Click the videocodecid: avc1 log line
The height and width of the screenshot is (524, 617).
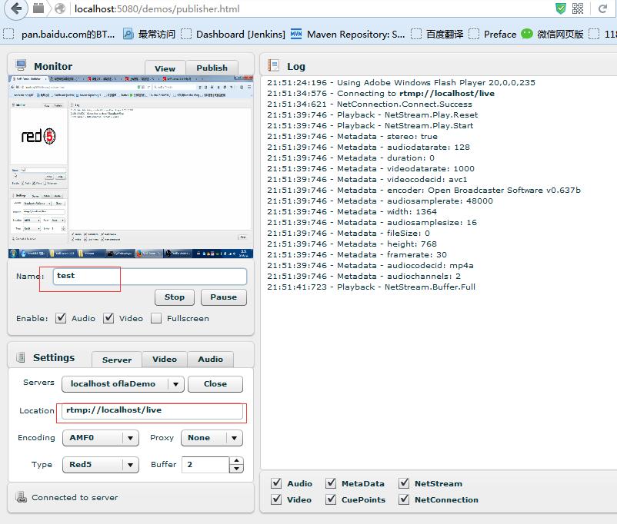[x=367, y=179]
